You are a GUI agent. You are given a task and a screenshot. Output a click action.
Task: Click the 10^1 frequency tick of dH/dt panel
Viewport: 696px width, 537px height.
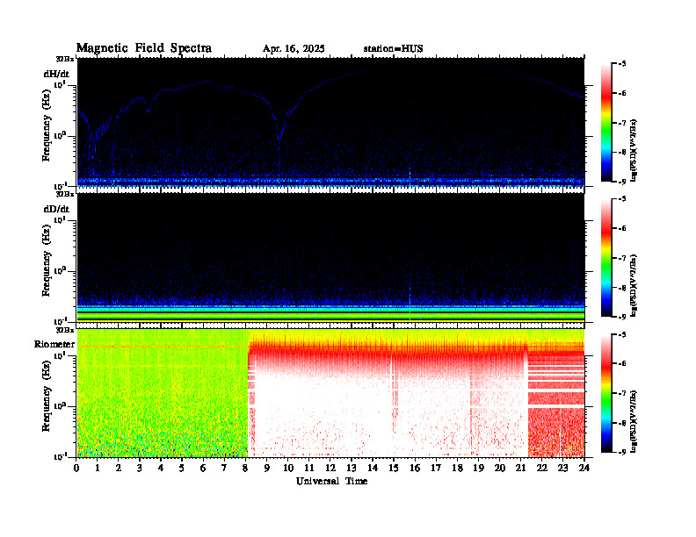(60, 84)
